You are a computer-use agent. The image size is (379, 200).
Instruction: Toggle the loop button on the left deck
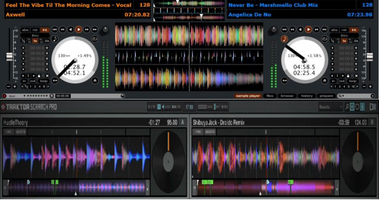tap(44, 81)
